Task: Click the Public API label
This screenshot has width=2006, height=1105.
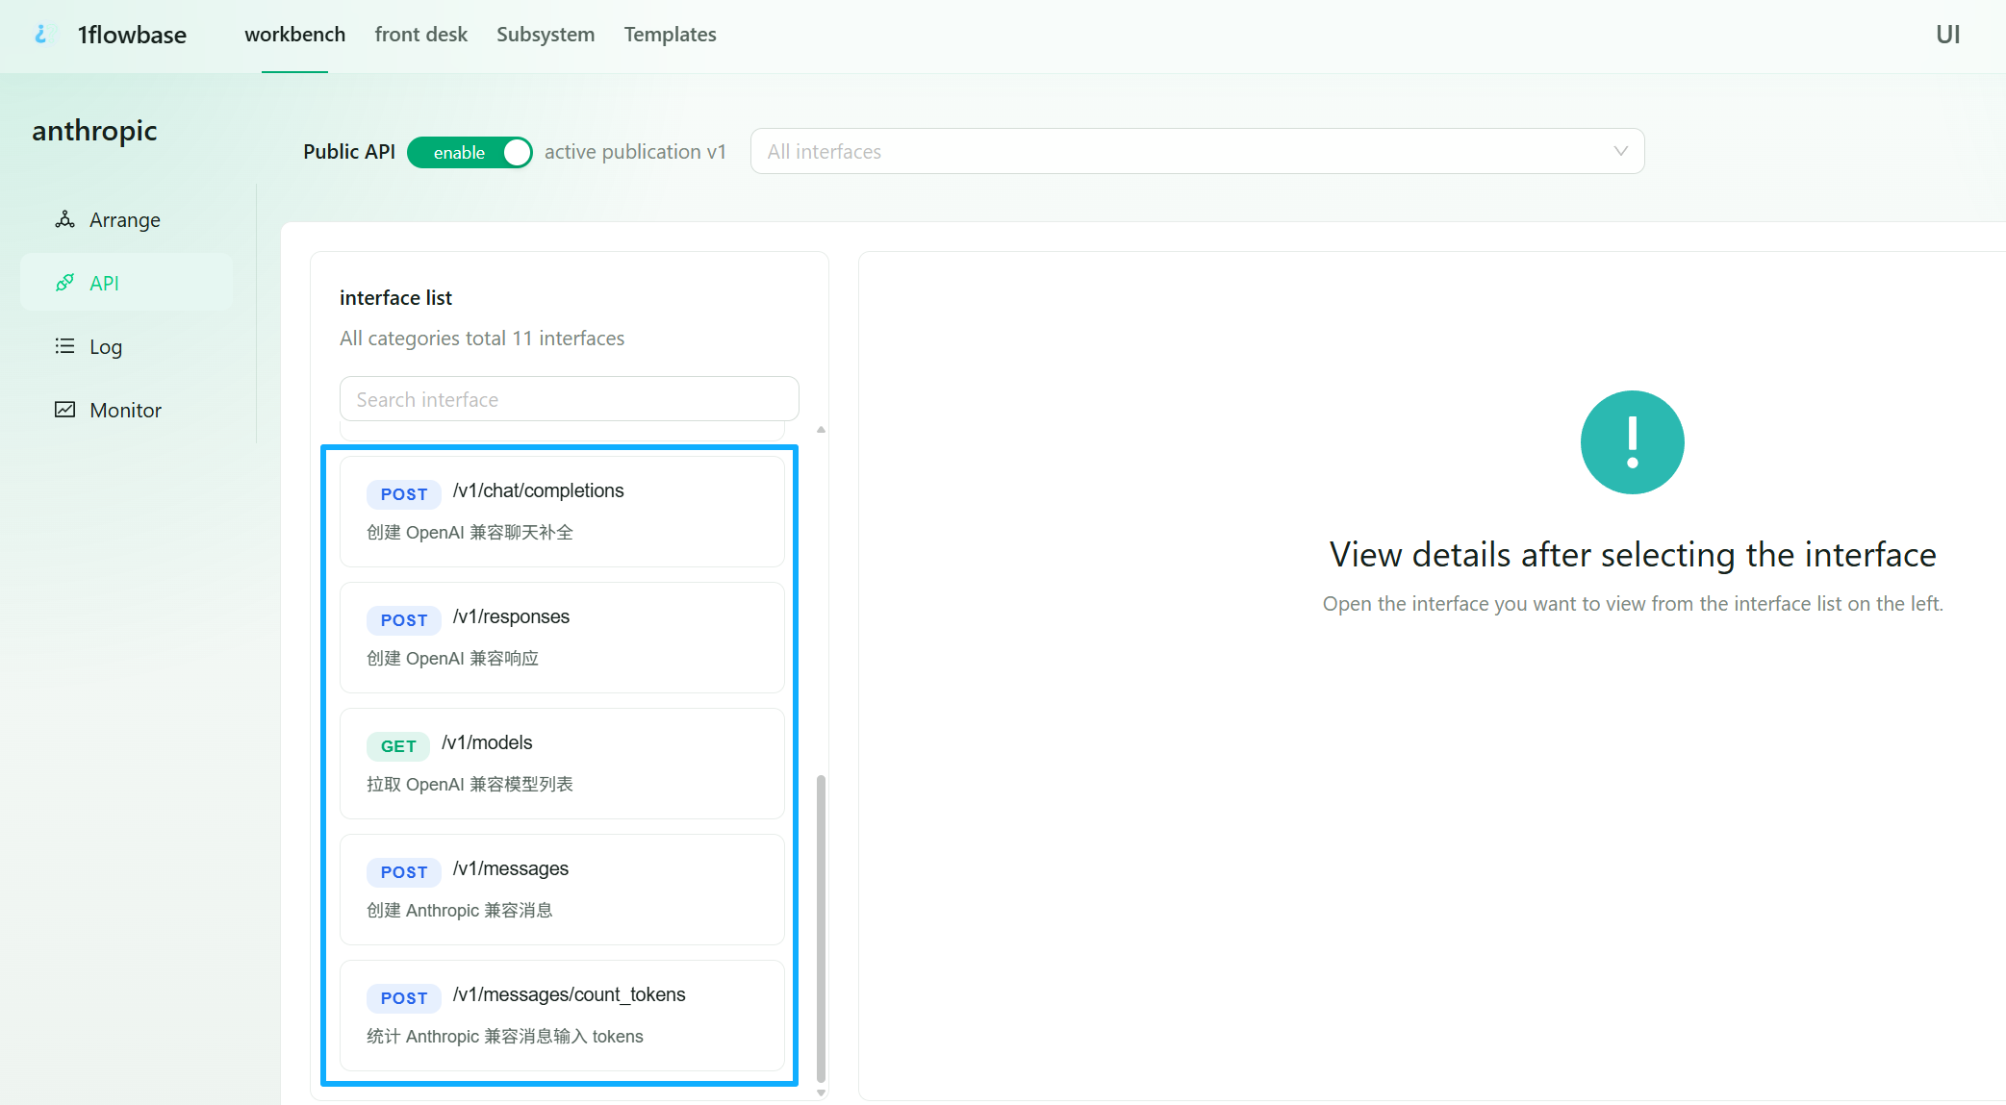Action: [x=349, y=152]
